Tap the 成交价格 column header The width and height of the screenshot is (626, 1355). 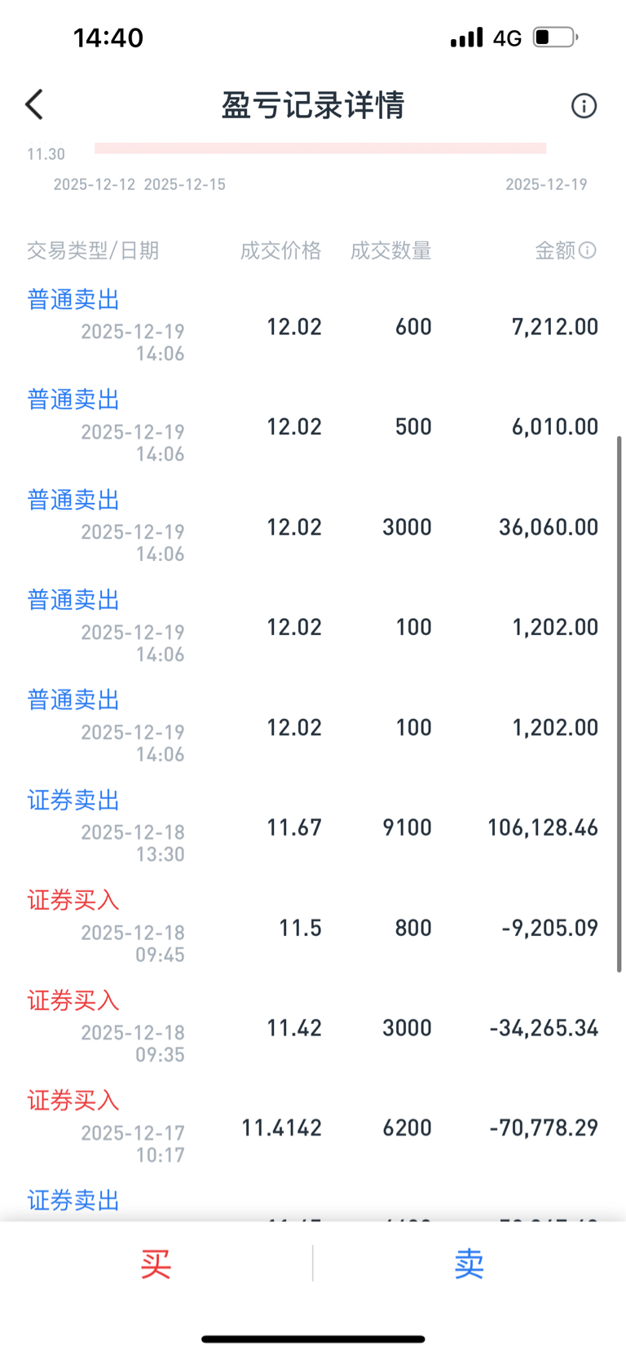point(280,250)
